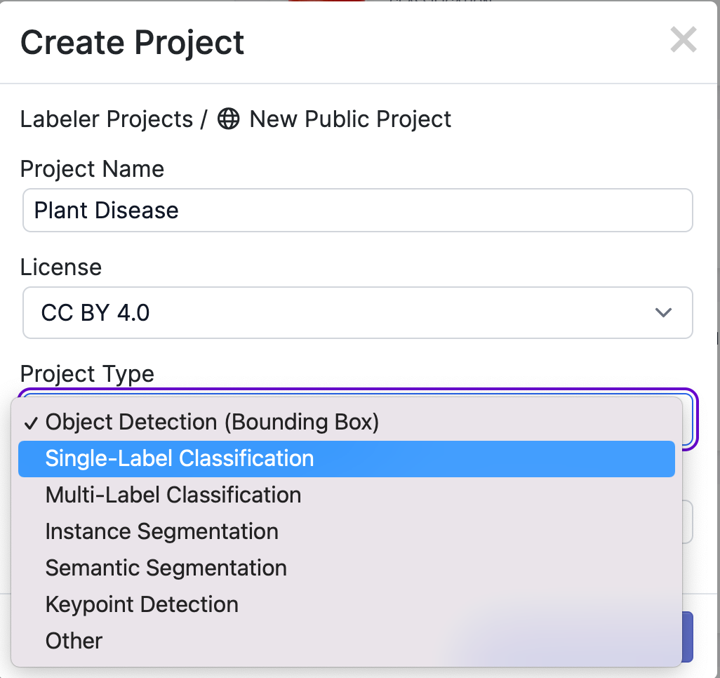
Task: Click the chevron on the License dropdown
Action: pos(663,313)
